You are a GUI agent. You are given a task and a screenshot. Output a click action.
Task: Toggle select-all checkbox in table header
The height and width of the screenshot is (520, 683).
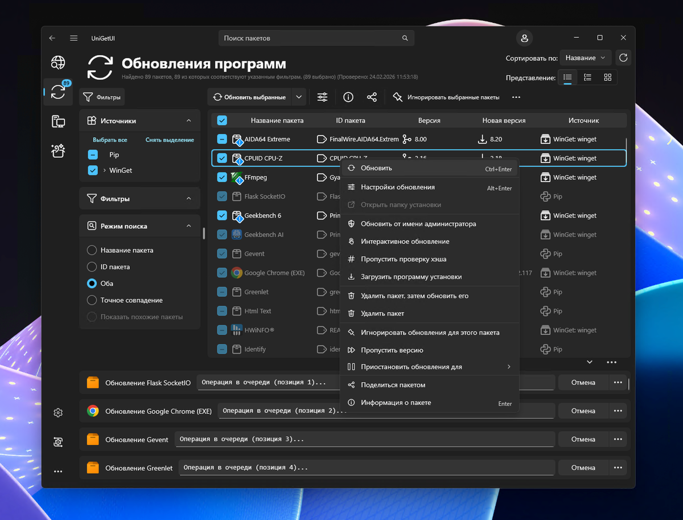222,121
